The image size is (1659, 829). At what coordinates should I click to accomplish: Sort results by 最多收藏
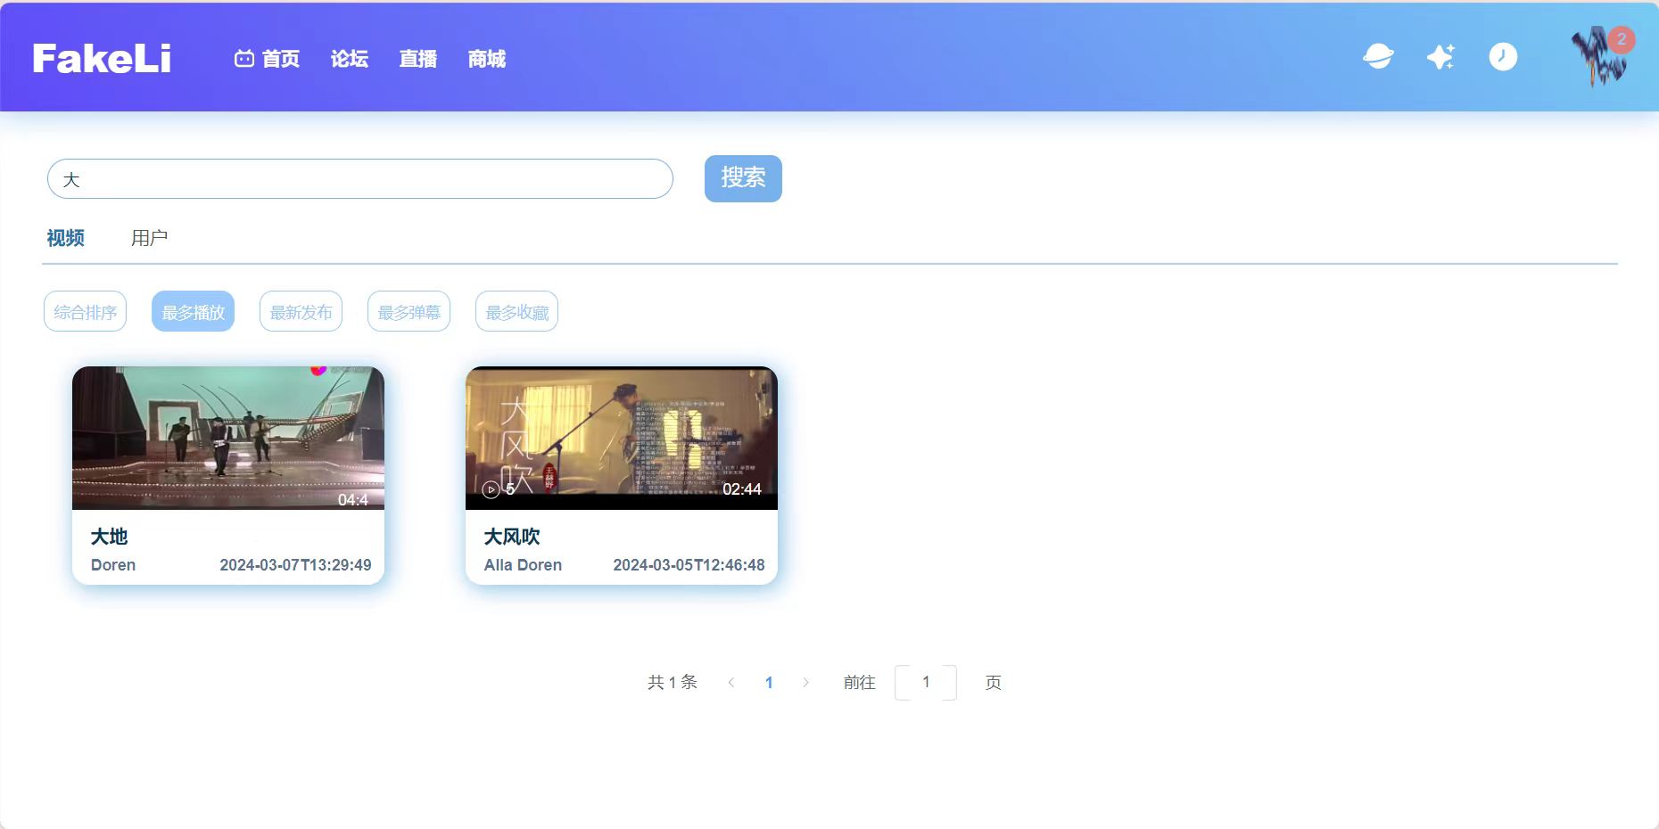(x=516, y=311)
